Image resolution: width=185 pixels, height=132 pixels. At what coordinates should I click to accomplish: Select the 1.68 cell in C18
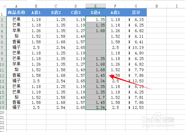click(x=56, y=102)
